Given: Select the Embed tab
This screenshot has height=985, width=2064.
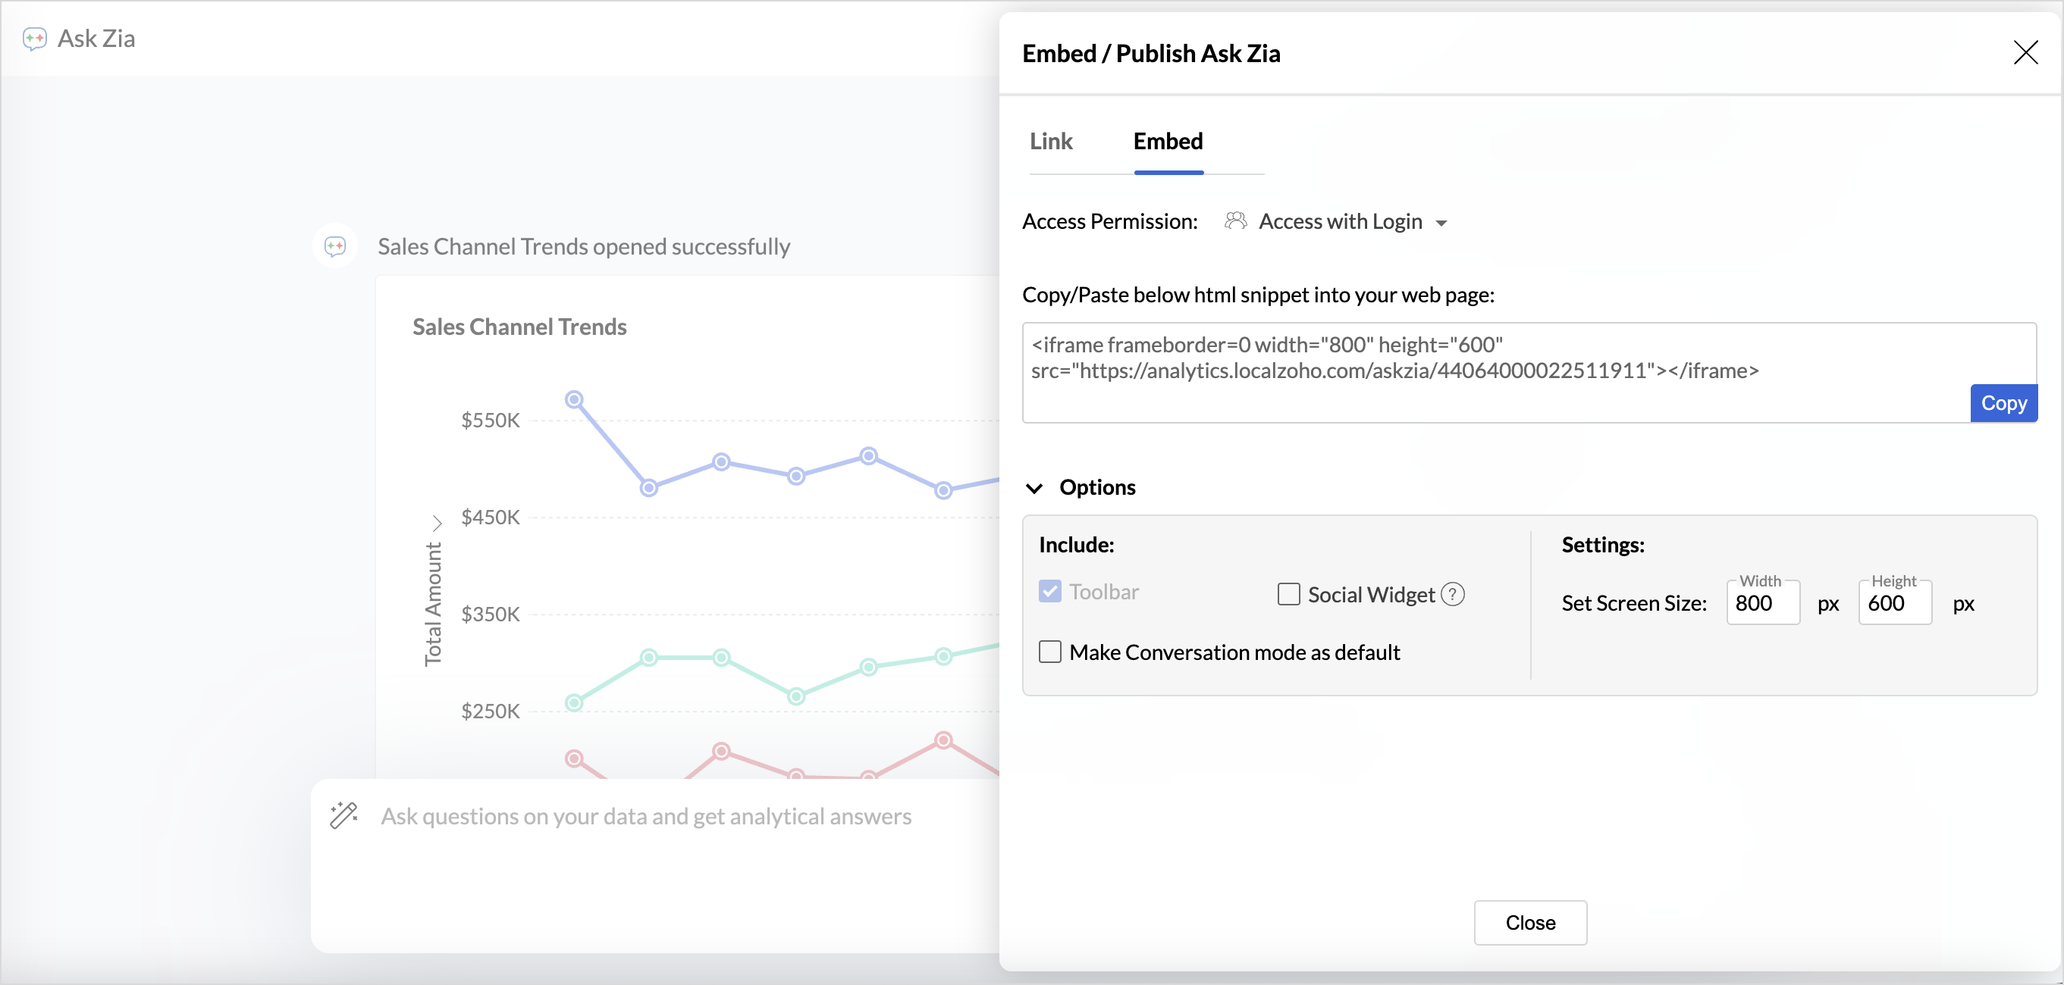Looking at the screenshot, I should point(1168,142).
